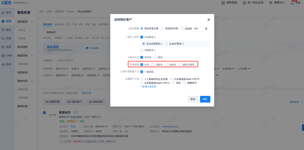The width and height of the screenshot is (304, 150).
Task: Open 报表 reports icon in sidebar
Action: click(7, 64)
